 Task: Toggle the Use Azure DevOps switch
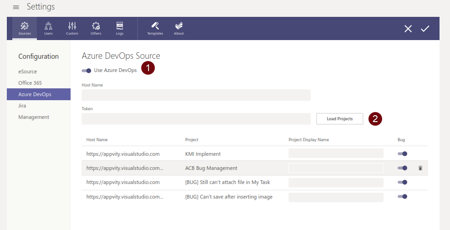pos(87,71)
